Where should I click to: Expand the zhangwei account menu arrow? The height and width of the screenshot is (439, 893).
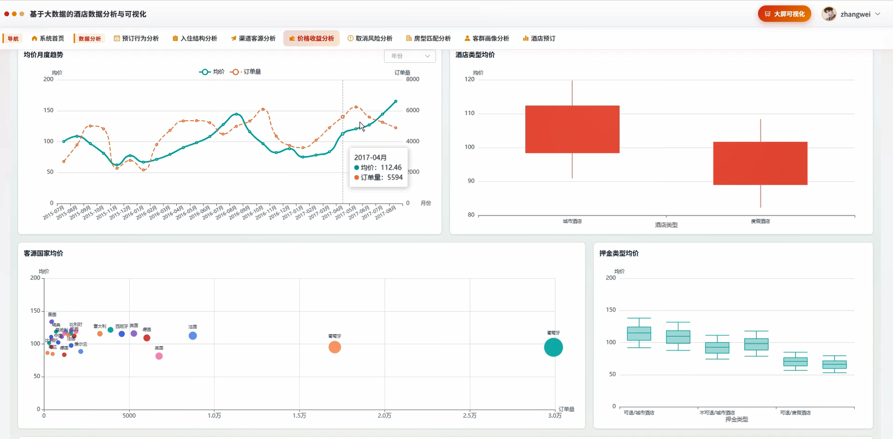click(878, 14)
